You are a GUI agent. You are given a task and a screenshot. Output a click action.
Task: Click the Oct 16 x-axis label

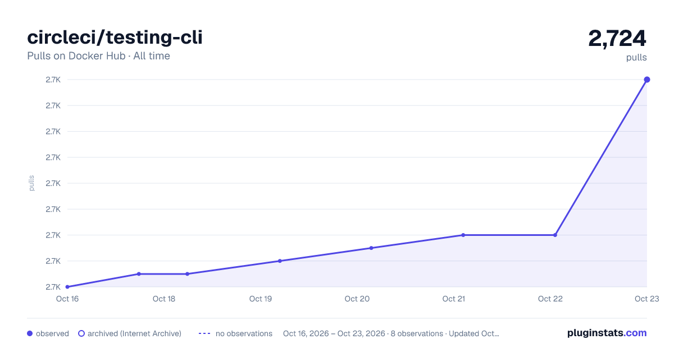pyautogui.click(x=67, y=299)
